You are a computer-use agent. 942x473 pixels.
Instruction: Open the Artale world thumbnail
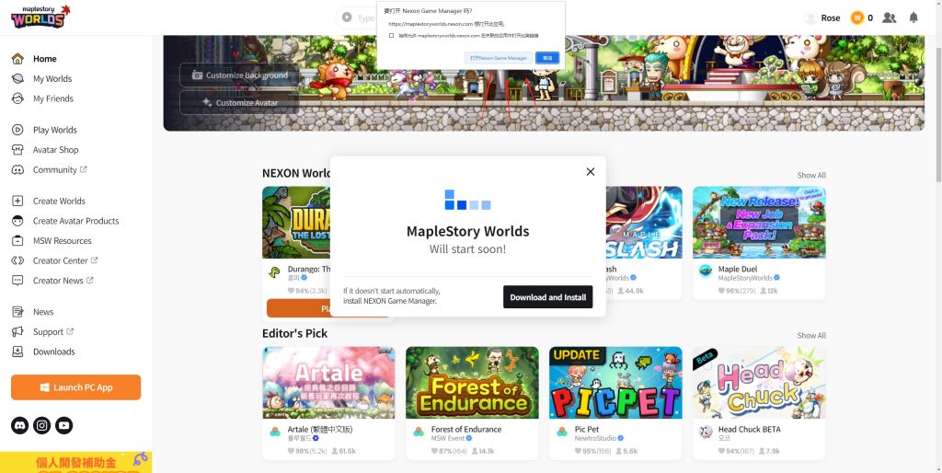tap(328, 382)
